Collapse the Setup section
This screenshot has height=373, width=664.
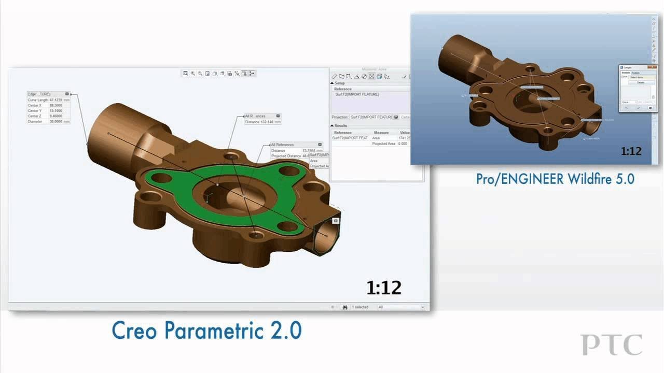point(333,83)
